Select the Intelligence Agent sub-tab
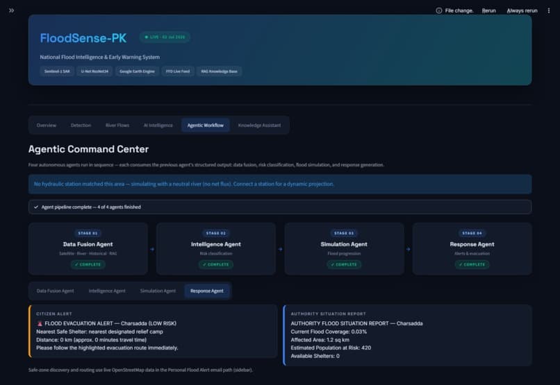Image resolution: width=560 pixels, height=385 pixels. coord(107,291)
